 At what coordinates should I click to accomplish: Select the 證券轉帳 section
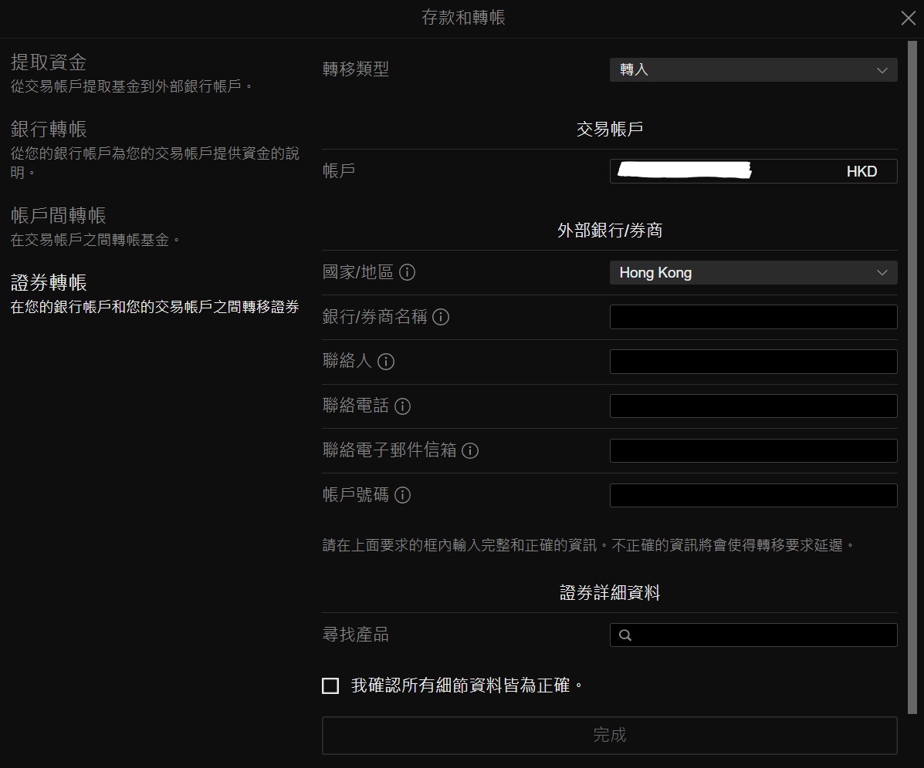coord(49,282)
